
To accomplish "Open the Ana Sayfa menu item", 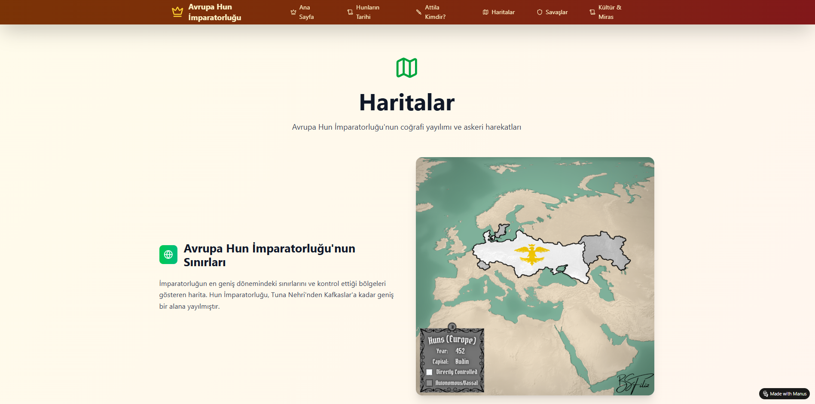I will pyautogui.click(x=306, y=12).
